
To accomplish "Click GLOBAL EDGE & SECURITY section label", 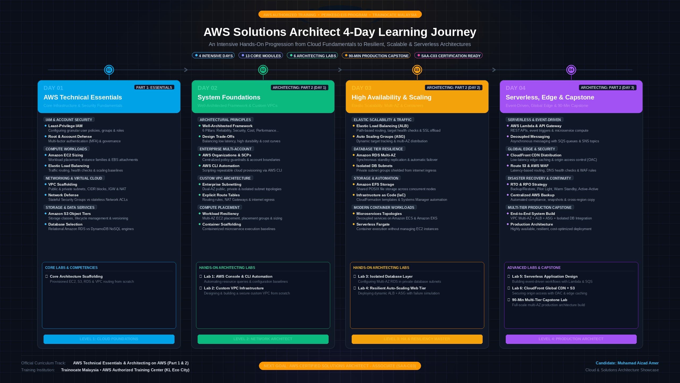I will pyautogui.click(x=532, y=149).
